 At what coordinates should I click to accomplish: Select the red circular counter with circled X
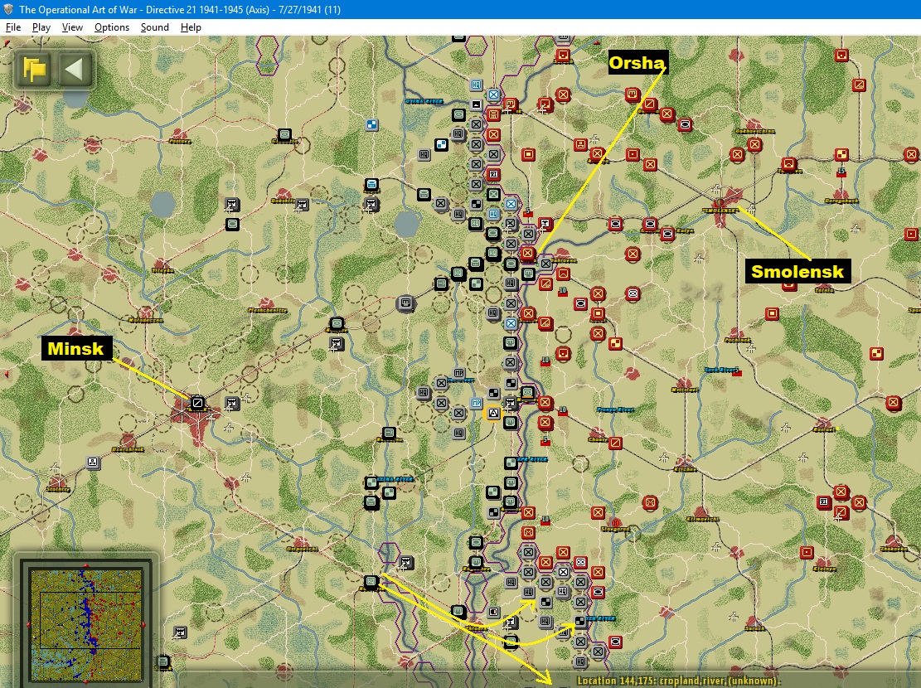click(650, 502)
